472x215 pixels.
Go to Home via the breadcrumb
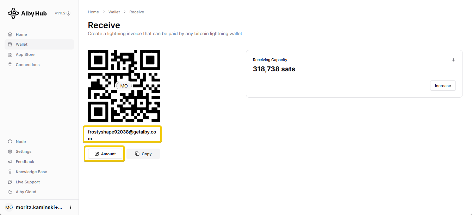[x=93, y=12]
